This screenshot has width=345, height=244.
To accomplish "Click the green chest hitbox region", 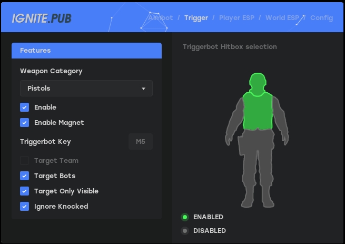I will pos(257,111).
